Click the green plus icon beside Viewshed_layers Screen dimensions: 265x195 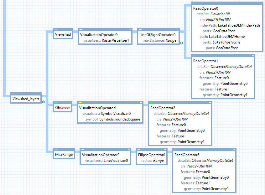[x=44, y=102]
